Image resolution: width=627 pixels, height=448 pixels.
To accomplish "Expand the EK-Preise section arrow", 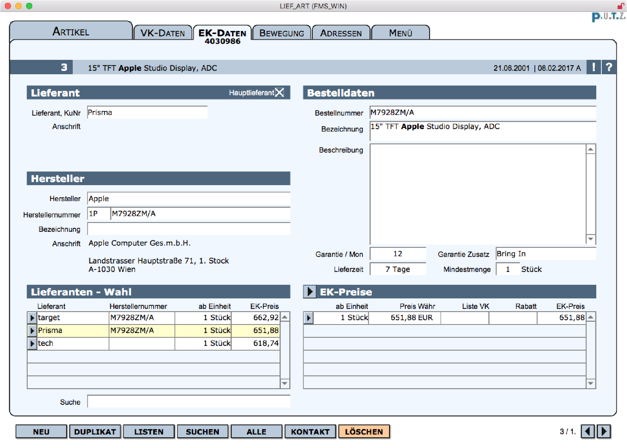I will point(310,292).
